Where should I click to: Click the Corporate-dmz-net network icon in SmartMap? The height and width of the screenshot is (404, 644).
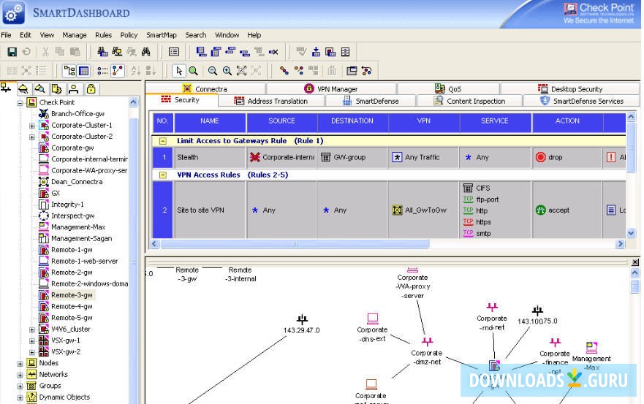(x=427, y=341)
